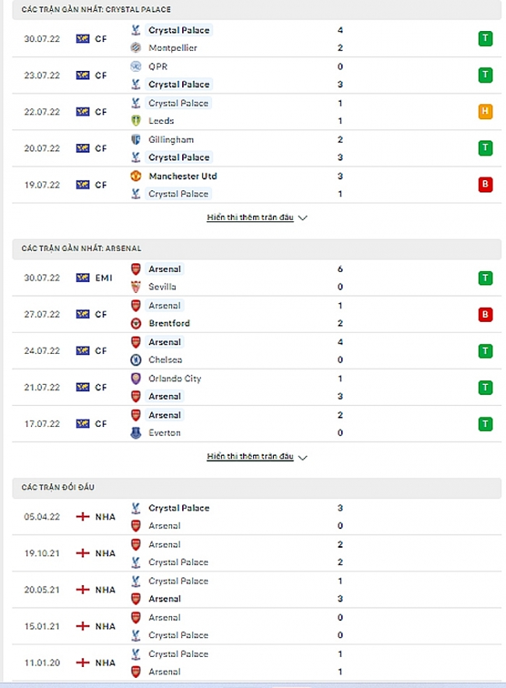Click the Montpellier club crest icon
506x688 pixels.
coord(135,48)
